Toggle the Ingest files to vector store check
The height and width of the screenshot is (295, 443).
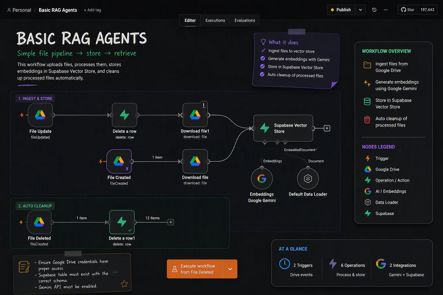tap(263, 50)
